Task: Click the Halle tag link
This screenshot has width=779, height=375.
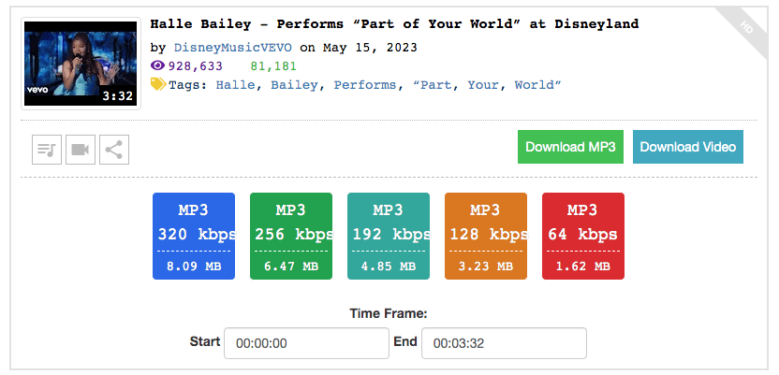Action: (x=236, y=85)
